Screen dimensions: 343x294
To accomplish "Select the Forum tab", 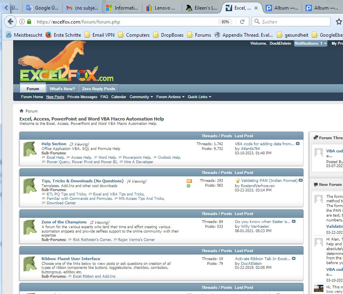I will [x=33, y=89].
